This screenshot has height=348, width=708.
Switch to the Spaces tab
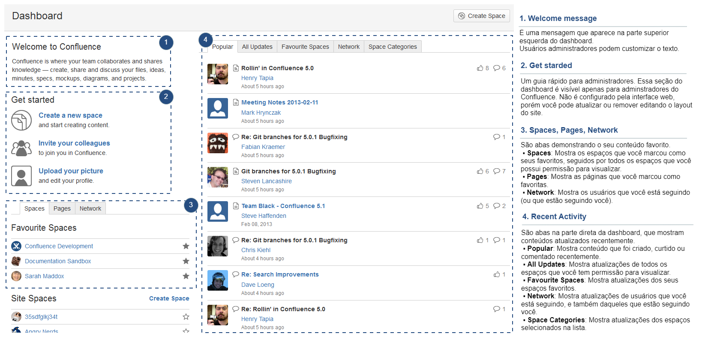pos(34,208)
